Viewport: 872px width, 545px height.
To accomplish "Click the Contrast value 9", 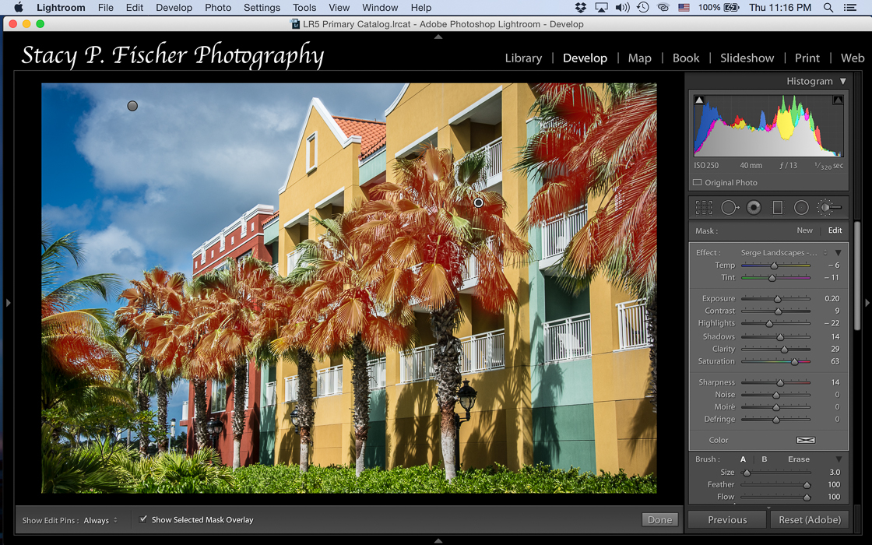I will coord(837,311).
